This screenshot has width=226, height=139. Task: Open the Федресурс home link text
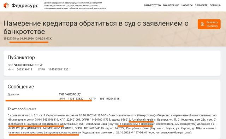point(25,6)
